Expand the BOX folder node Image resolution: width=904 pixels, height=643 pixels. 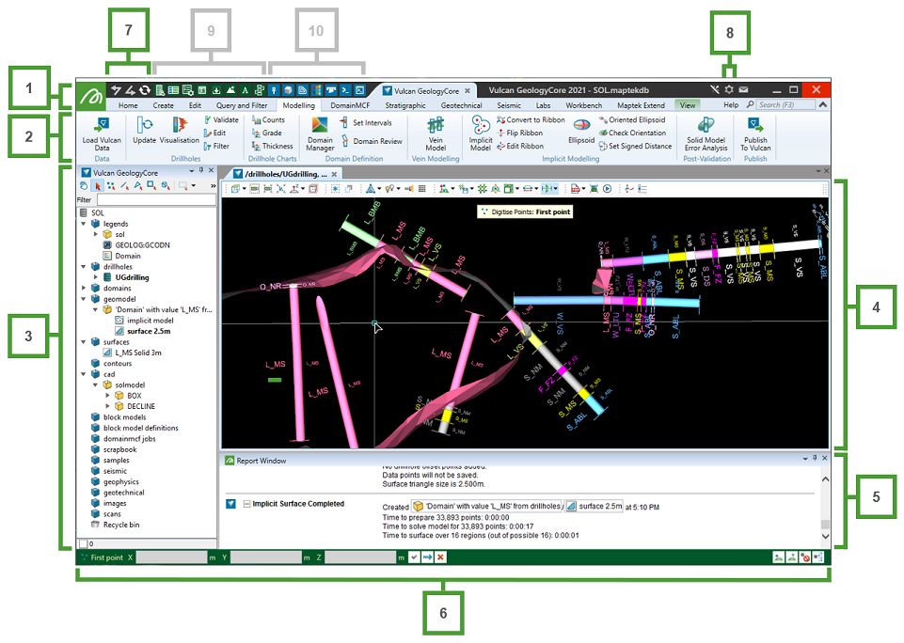click(x=108, y=395)
